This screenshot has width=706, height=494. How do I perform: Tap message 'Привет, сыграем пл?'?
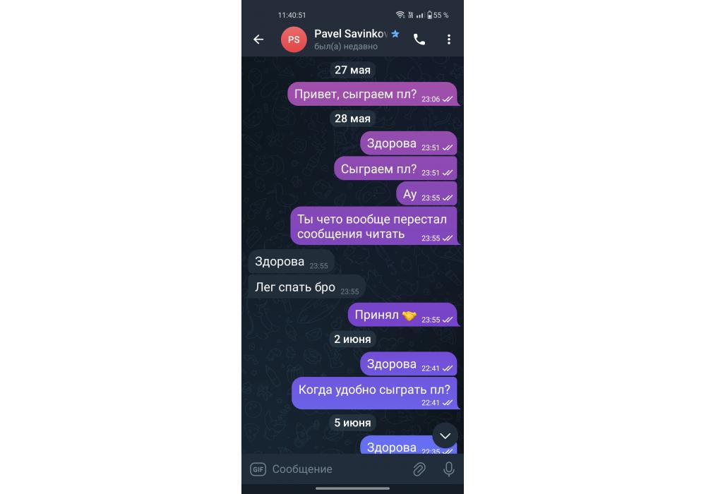click(x=373, y=94)
